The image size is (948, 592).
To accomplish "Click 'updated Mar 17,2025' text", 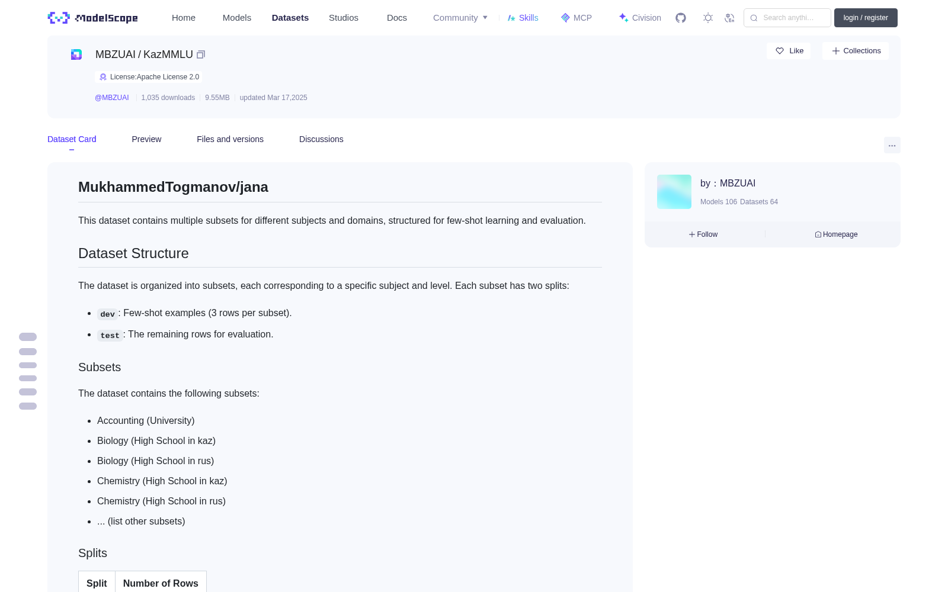I will pos(274,98).
